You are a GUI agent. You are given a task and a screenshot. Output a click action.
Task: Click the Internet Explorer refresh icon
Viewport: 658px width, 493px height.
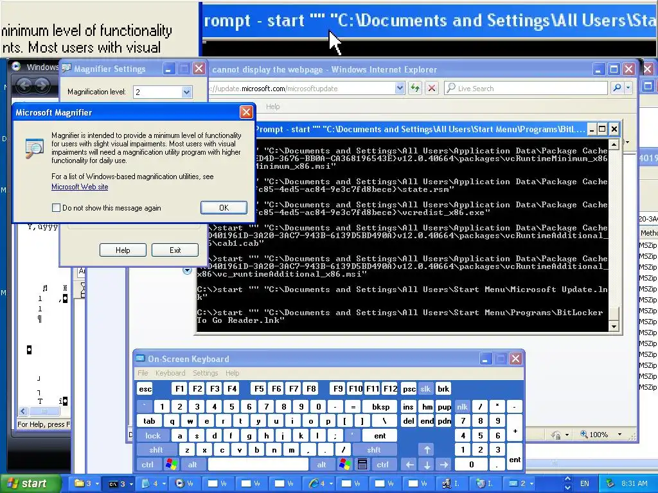coord(415,88)
